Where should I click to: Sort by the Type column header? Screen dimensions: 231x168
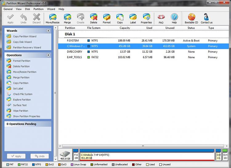point(211,28)
